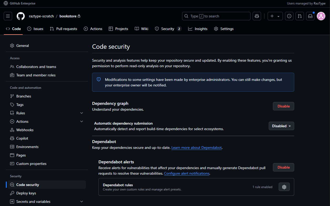
Task: Disable Dependabot alerts
Action: tap(283, 167)
